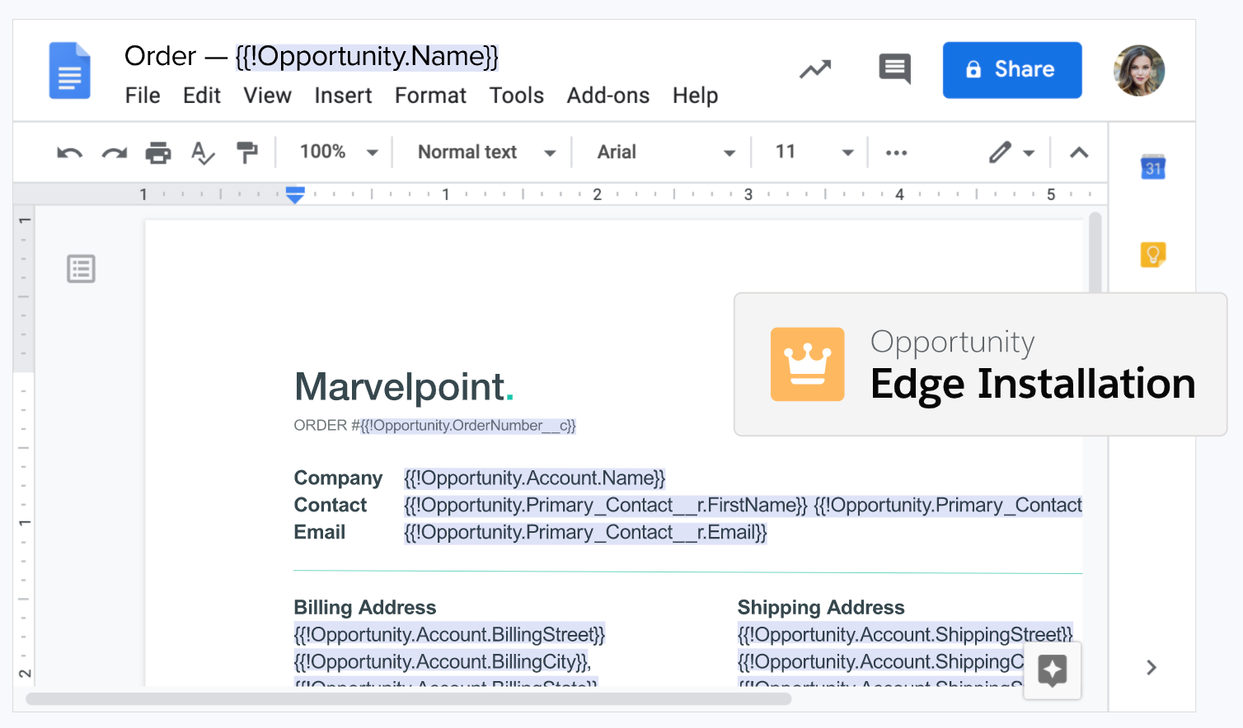Click the Explore star button
The width and height of the screenshot is (1243, 728).
[x=1052, y=670]
